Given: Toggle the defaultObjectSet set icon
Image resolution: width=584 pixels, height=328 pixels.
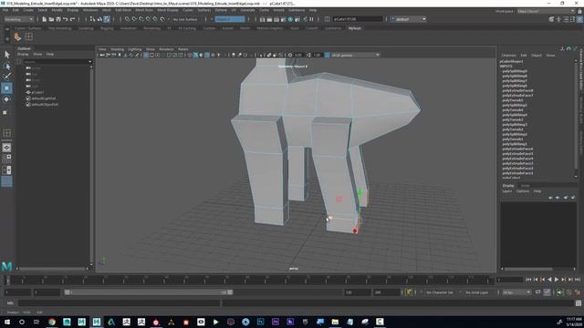Looking at the screenshot, I should (x=28, y=105).
